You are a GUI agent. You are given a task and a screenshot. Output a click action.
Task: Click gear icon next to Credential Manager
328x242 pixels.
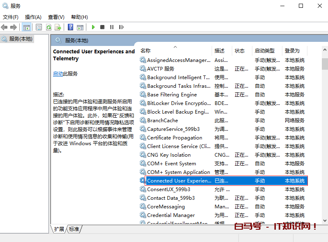(143, 215)
